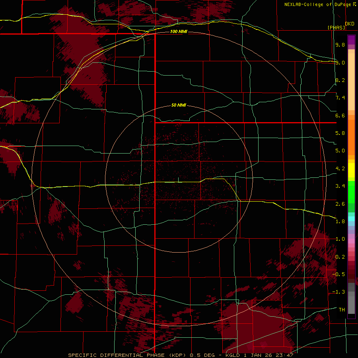Image resolution: width=358 pixels, height=358 pixels.
Task: Click the cyan segment of the color bar
Action: coord(351,219)
